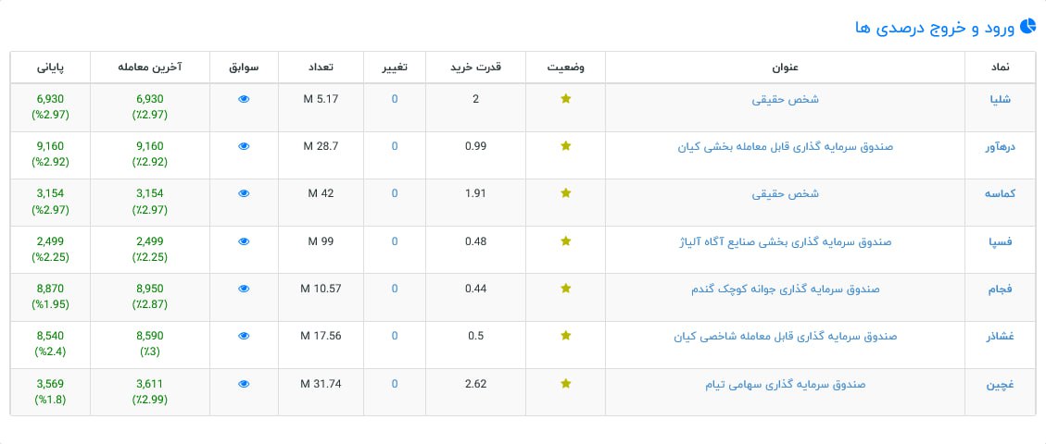Sort by the آخرین معامله column header
The width and height of the screenshot is (1046, 444).
tap(149, 68)
